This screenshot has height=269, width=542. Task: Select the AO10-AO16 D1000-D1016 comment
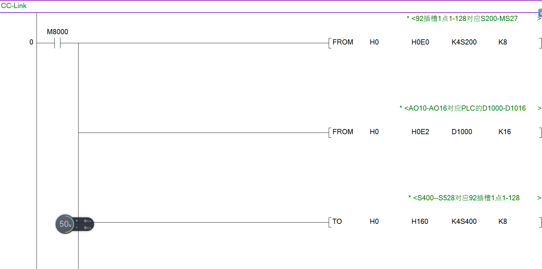pos(465,108)
